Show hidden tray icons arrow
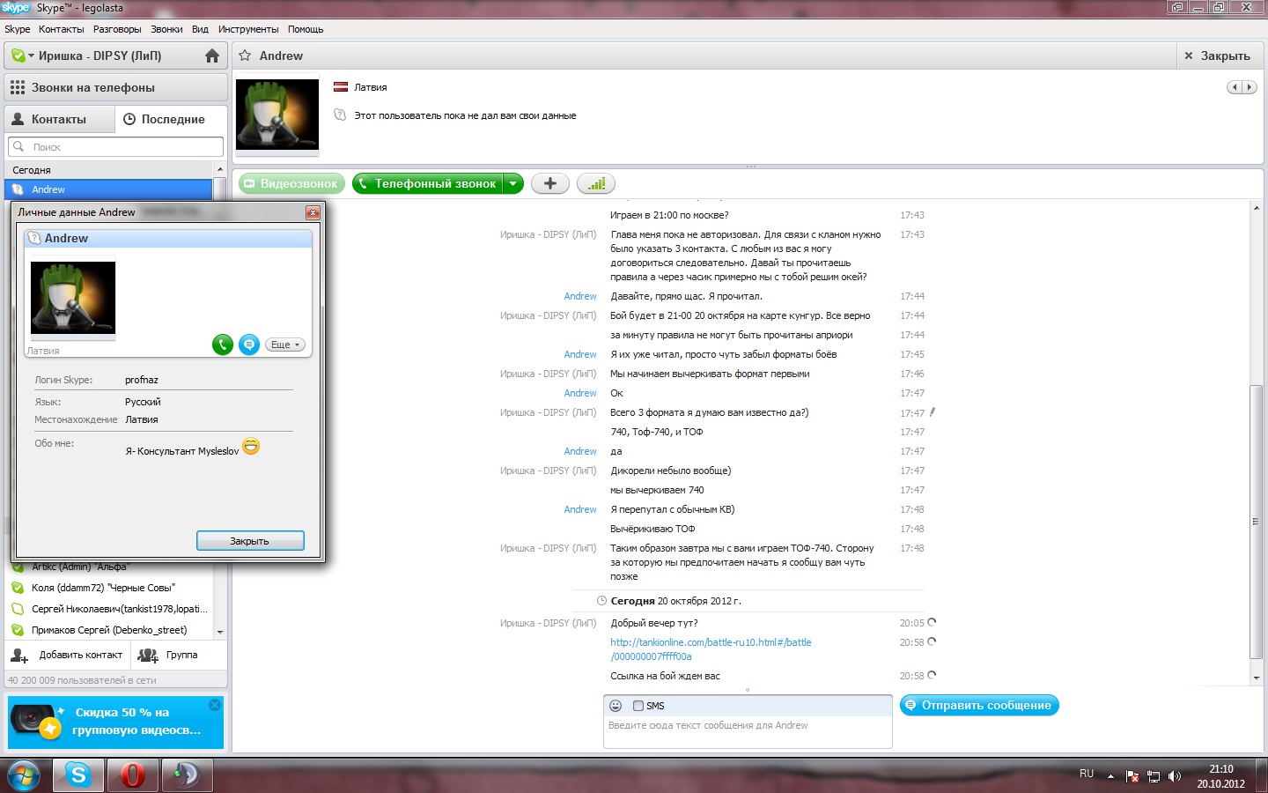This screenshot has height=793, width=1268. point(1110,776)
